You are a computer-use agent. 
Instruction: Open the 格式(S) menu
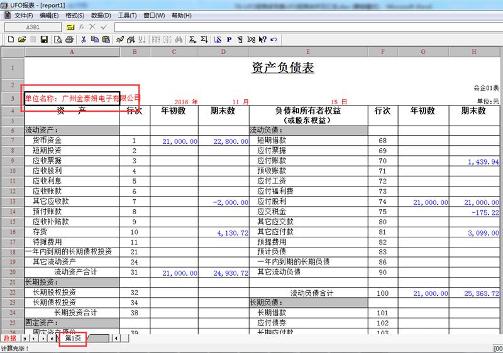75,15
